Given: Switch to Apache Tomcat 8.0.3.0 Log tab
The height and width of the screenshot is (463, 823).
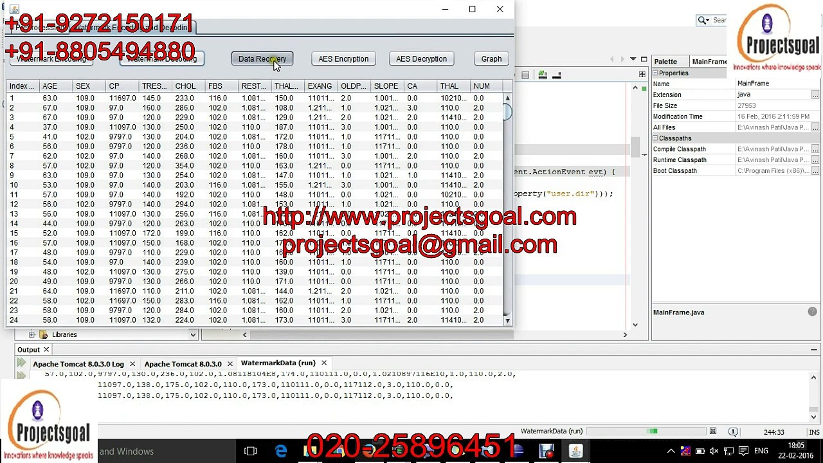Looking at the screenshot, I should (x=78, y=364).
